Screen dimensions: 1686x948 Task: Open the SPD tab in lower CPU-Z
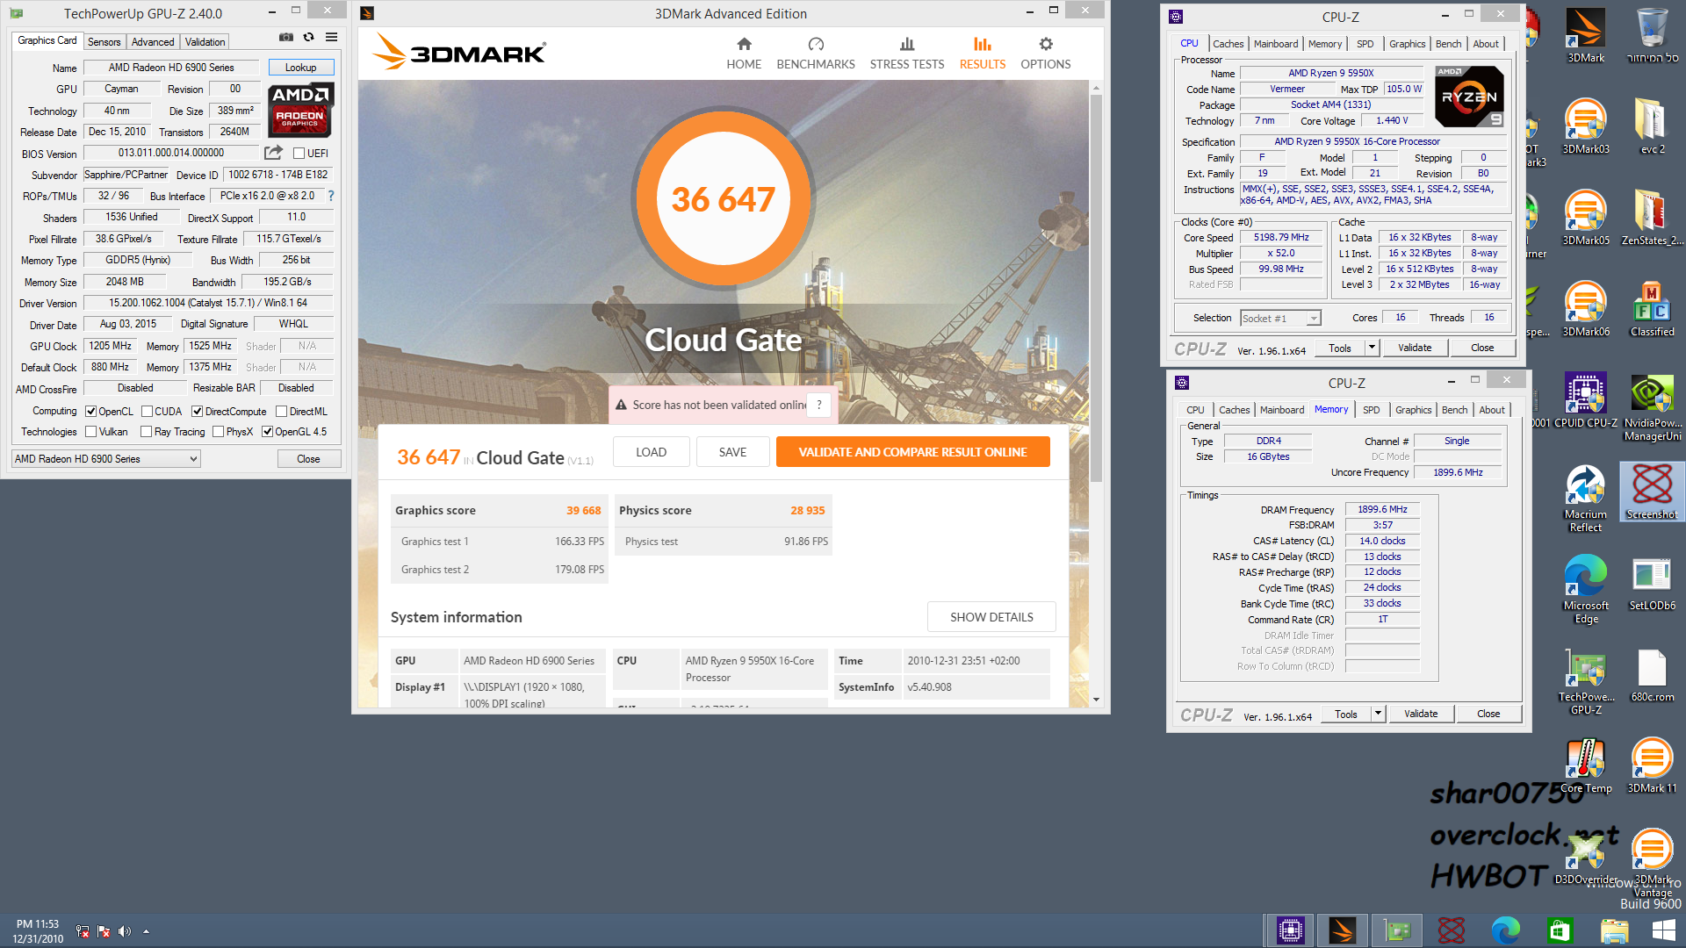(1371, 410)
